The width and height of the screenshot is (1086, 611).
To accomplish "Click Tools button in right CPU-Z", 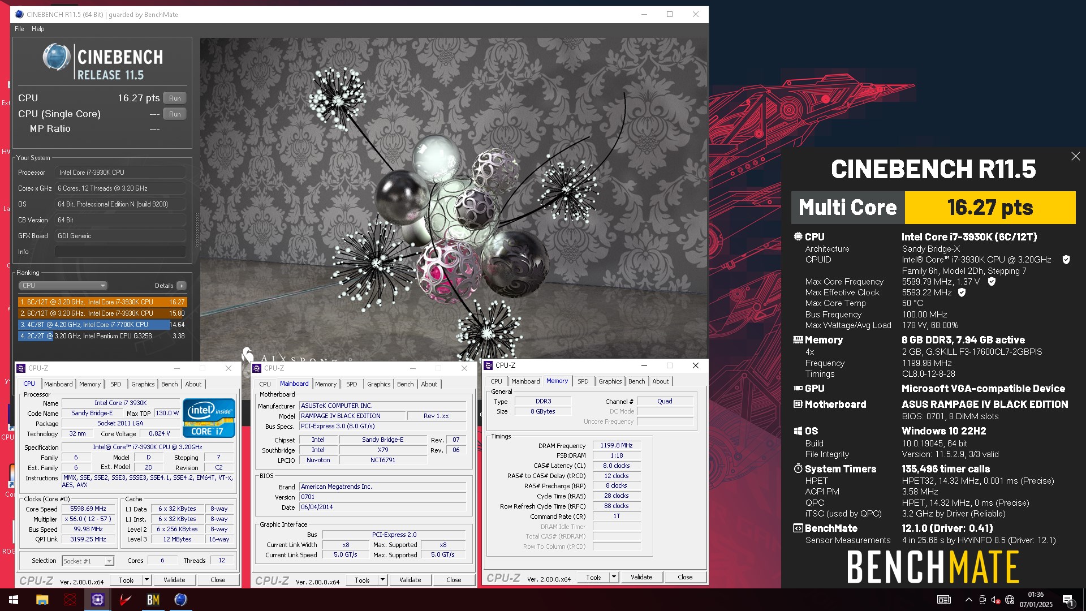I will coord(594,577).
